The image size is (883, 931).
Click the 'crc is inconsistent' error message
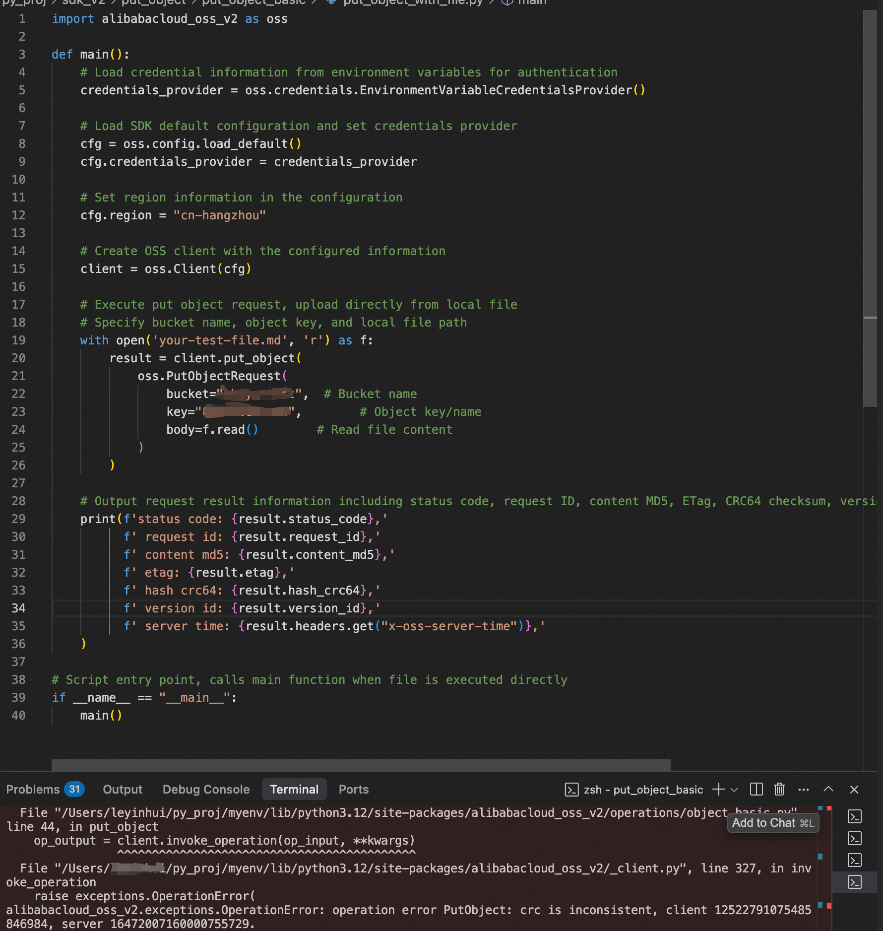586,910
